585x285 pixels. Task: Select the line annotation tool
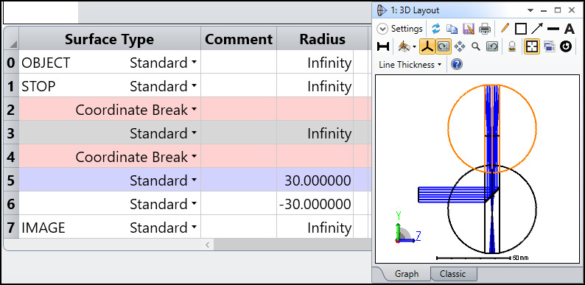point(553,29)
